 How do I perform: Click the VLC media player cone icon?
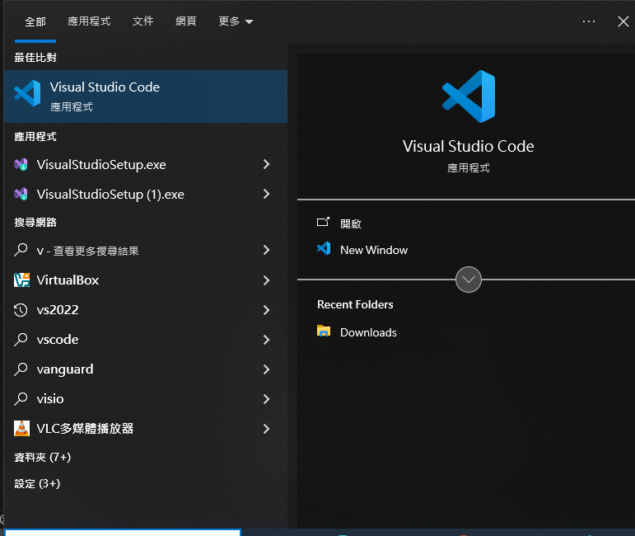coord(21,429)
